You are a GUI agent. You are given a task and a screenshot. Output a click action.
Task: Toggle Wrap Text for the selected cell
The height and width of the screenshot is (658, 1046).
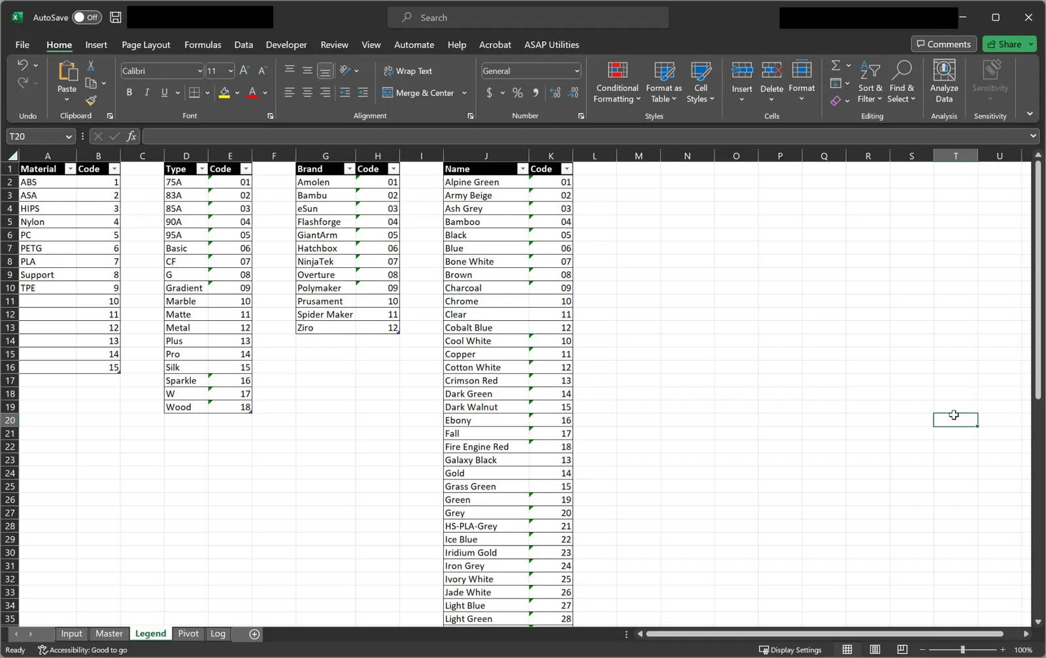coord(407,71)
